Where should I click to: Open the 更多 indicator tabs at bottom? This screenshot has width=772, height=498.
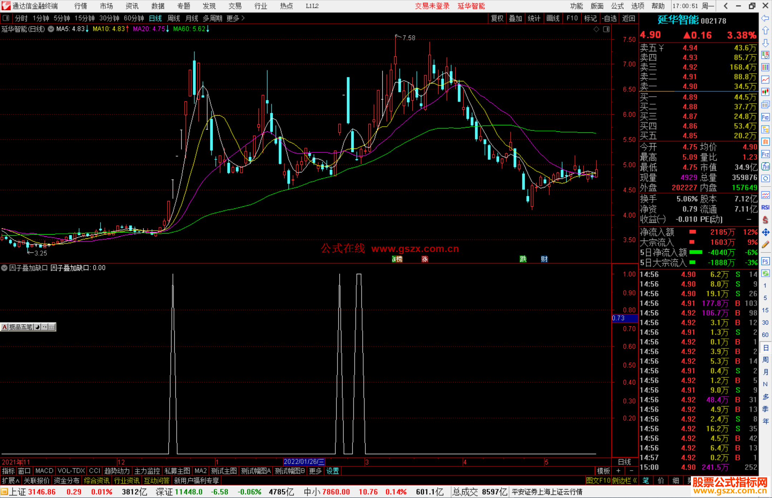pos(316,471)
